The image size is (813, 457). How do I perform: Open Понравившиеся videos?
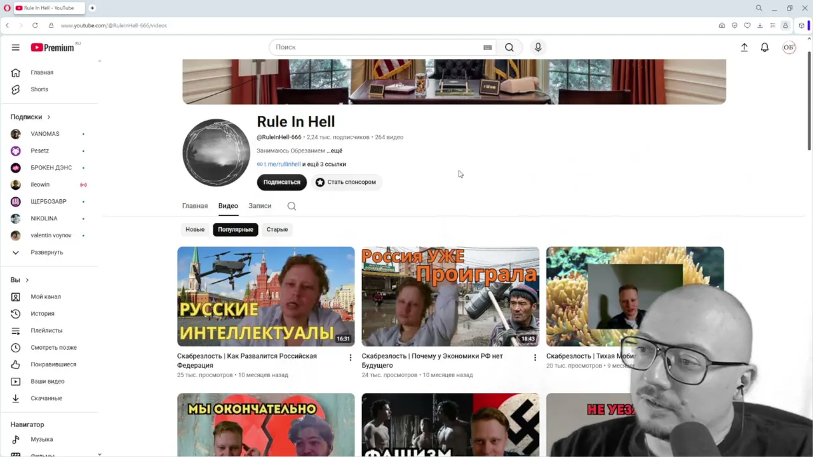pos(53,364)
